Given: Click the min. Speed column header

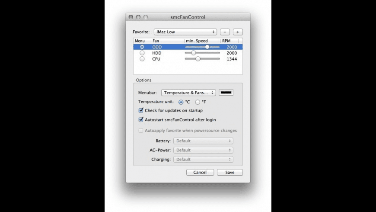Looking at the screenshot, I should 202,41.
